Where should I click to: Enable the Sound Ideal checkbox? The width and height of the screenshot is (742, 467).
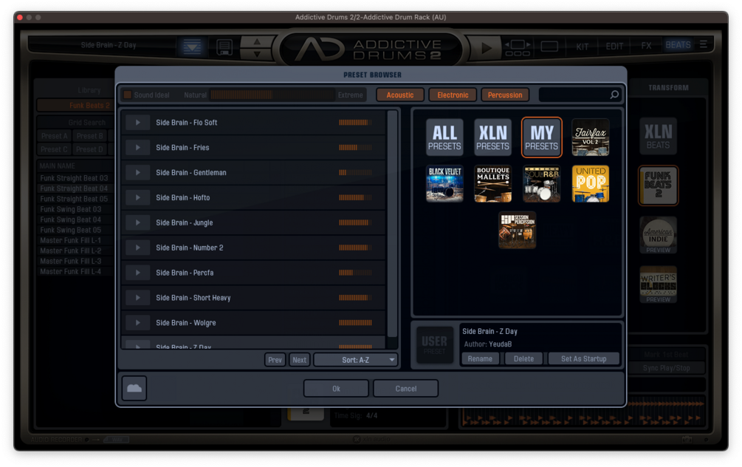[127, 95]
